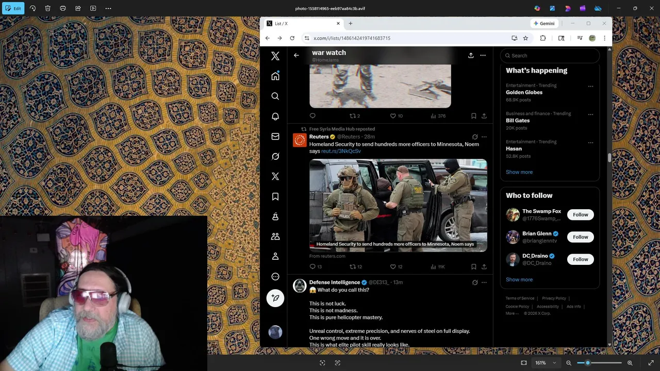Follow Brian Glenn
The width and height of the screenshot is (660, 371).
(580, 237)
